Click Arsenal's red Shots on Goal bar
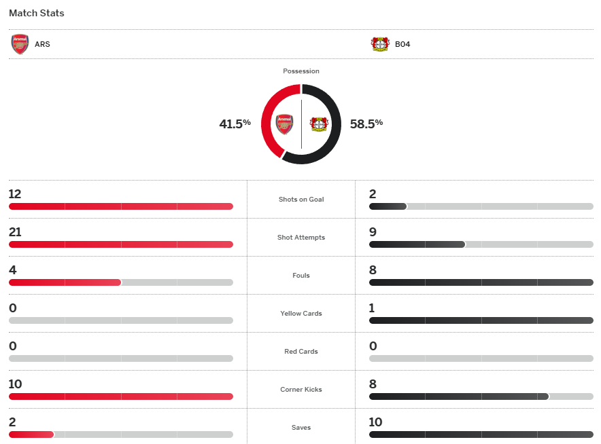Viewport: 601px width, 444px height. [x=121, y=206]
